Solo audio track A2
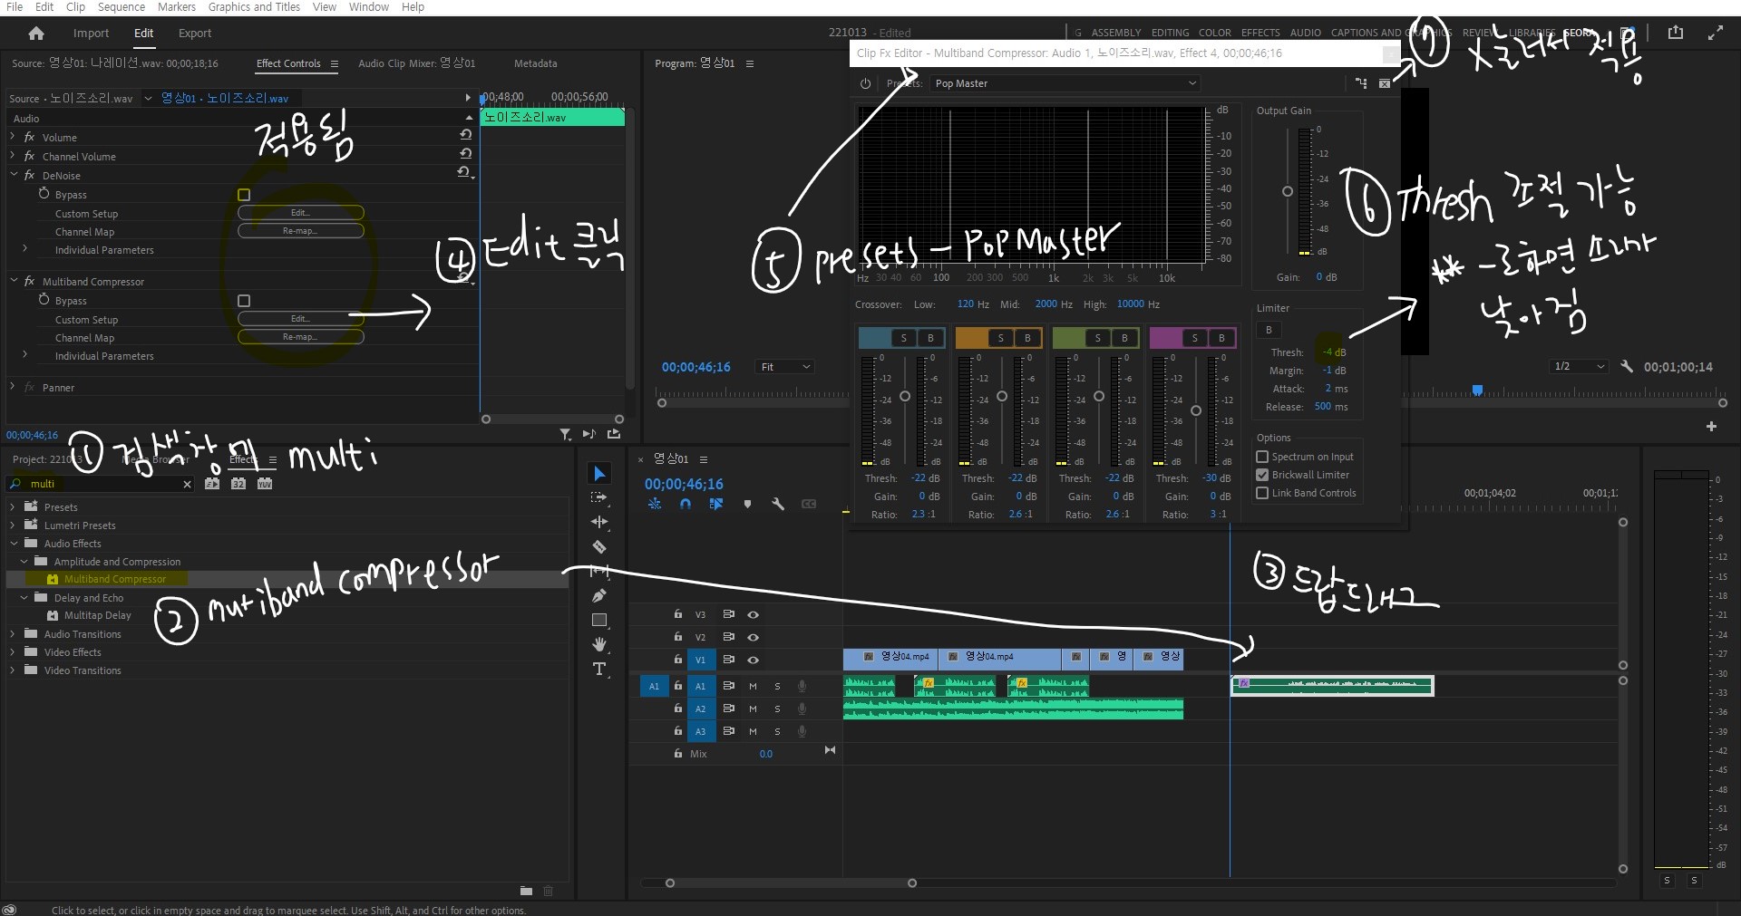1741x916 pixels. tap(777, 709)
